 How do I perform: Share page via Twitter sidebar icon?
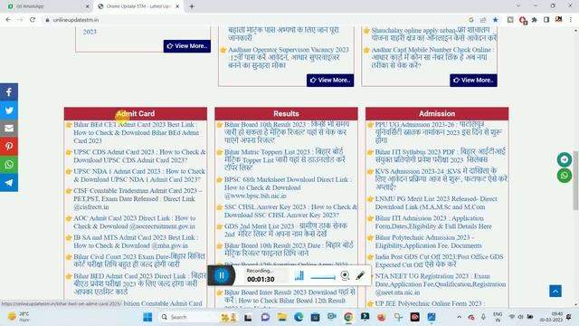pos(9,110)
